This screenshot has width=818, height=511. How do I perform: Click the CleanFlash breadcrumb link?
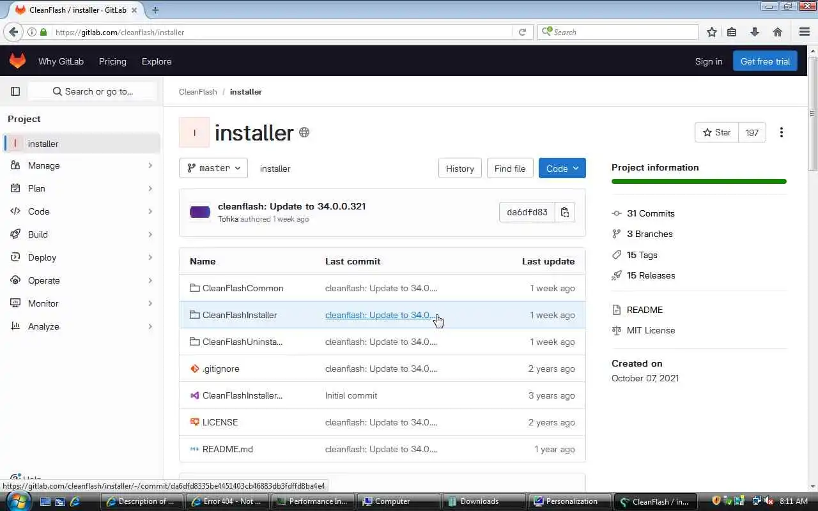198,92
